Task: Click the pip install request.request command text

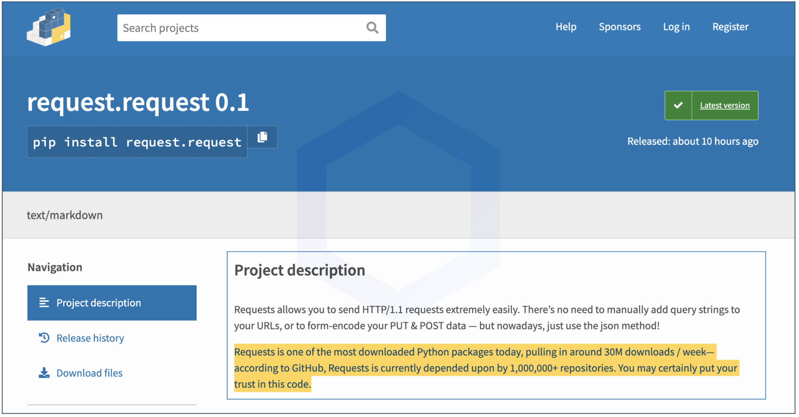Action: 137,142
